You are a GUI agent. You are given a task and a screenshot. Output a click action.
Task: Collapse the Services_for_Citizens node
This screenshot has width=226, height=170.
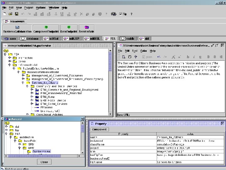[x=23, y=82]
